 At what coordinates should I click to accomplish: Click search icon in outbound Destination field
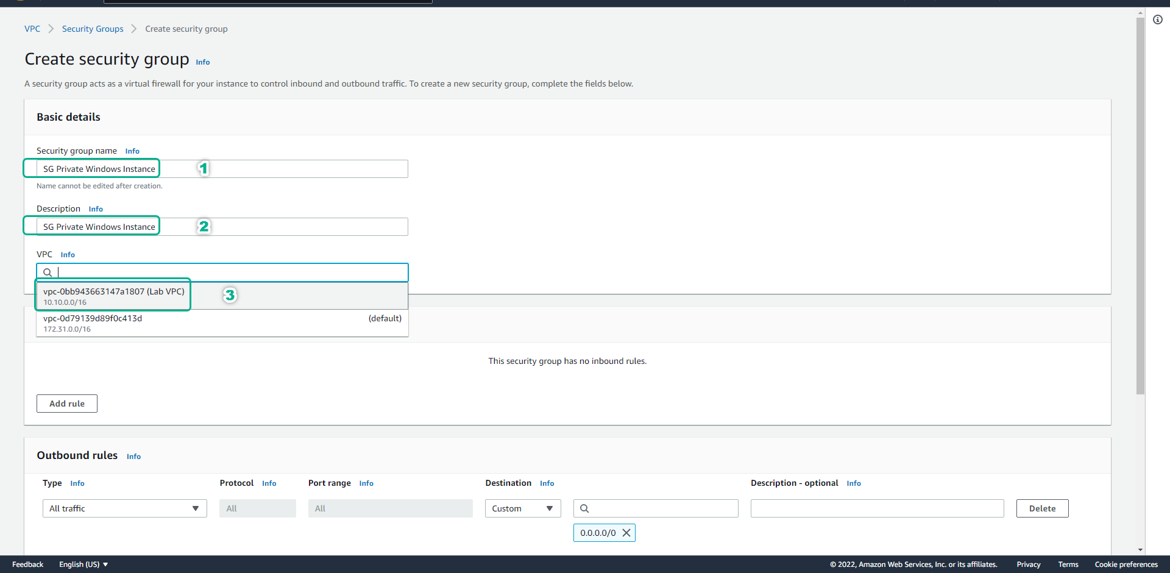584,508
